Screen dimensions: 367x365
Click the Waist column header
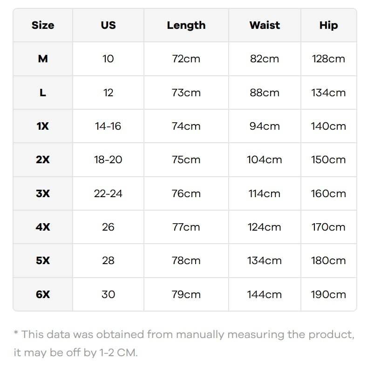click(x=265, y=25)
